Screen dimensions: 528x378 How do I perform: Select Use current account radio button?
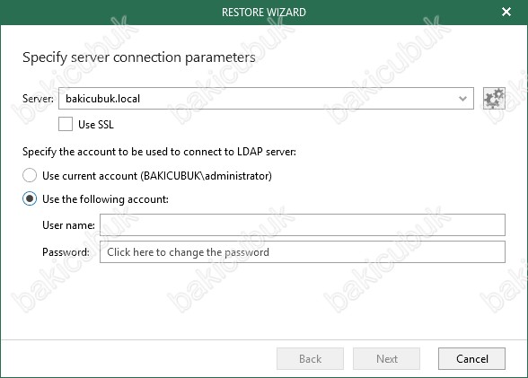pyautogui.click(x=30, y=175)
